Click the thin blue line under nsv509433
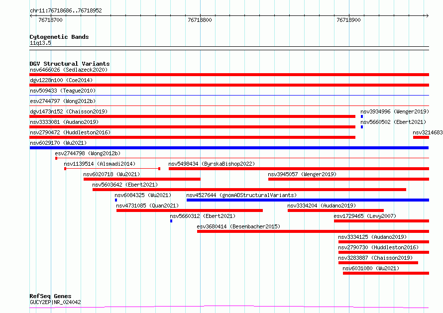 [229, 96]
